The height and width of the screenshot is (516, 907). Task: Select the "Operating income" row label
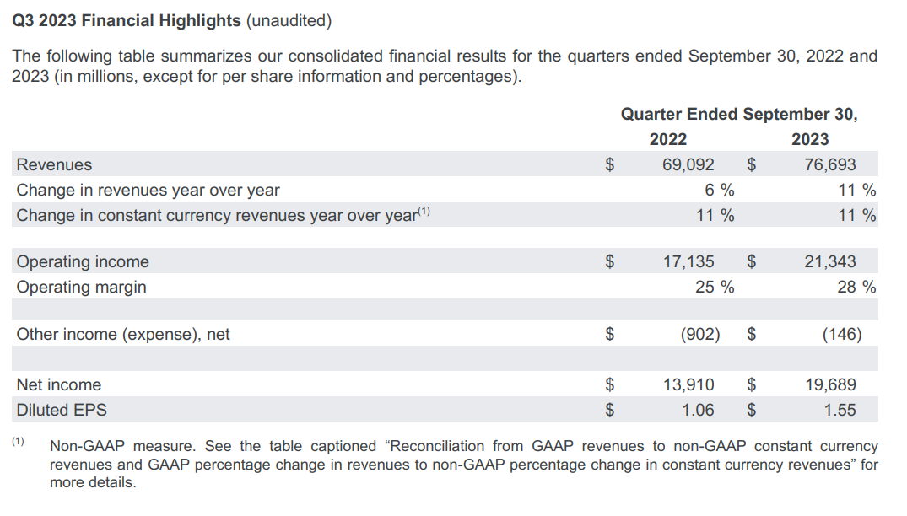83,261
